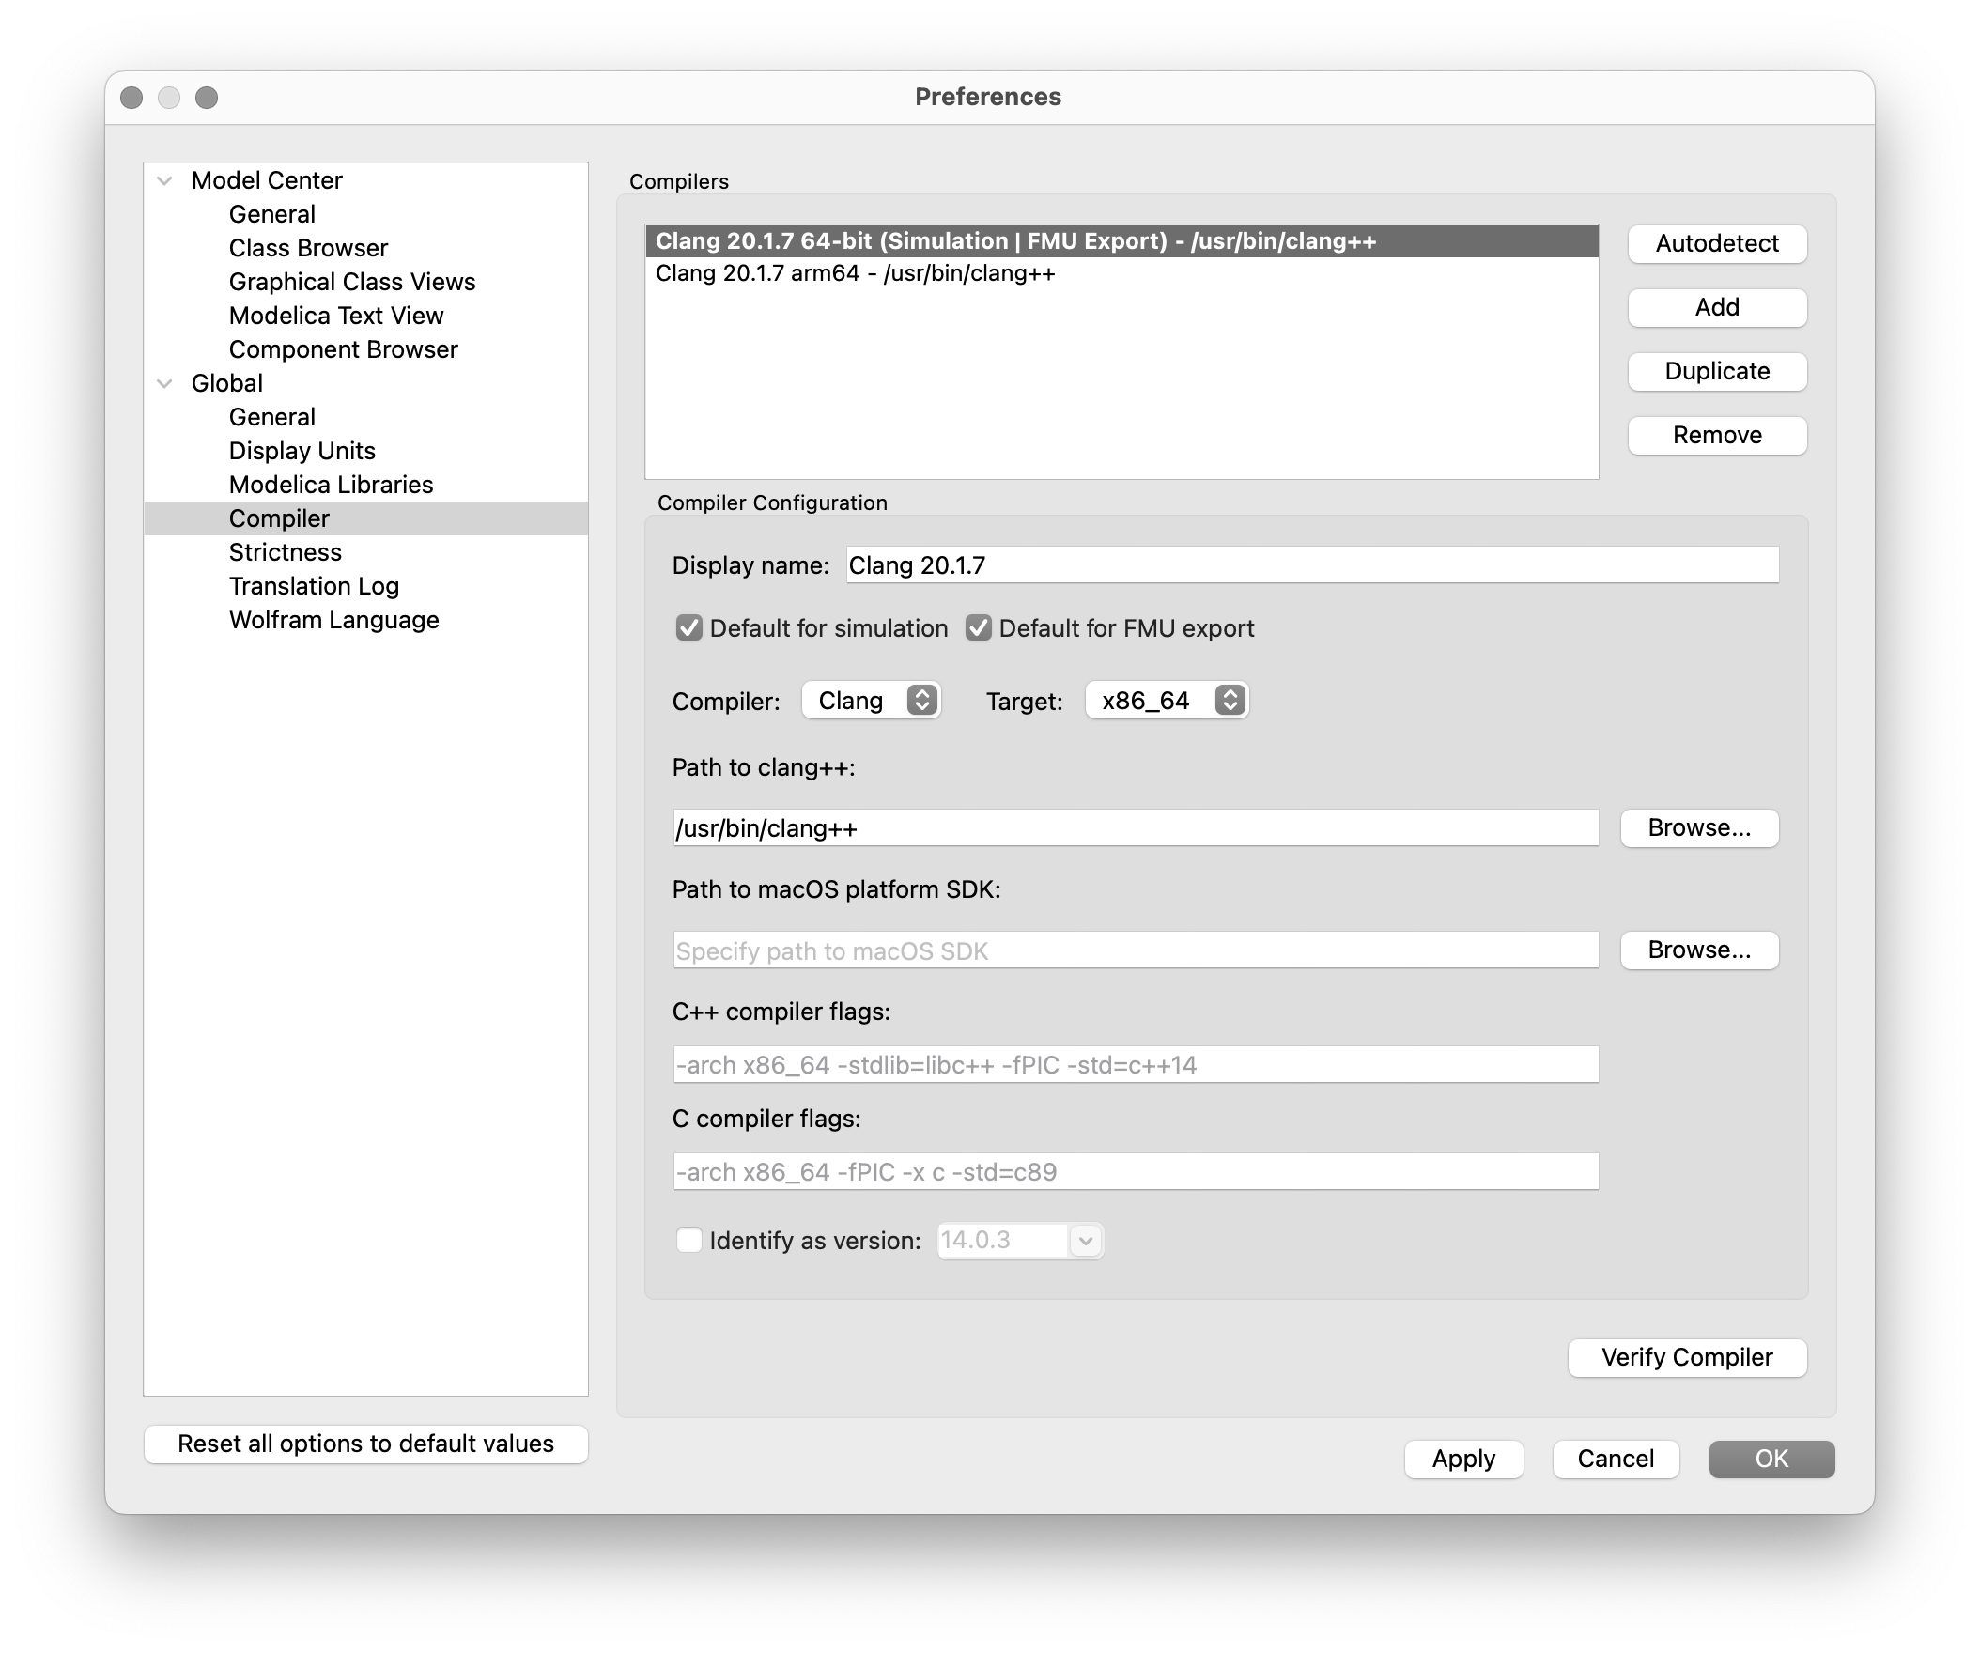Viewport: 1980px width, 1653px height.
Task: Open Graphical Class Views preferences
Action: point(351,282)
